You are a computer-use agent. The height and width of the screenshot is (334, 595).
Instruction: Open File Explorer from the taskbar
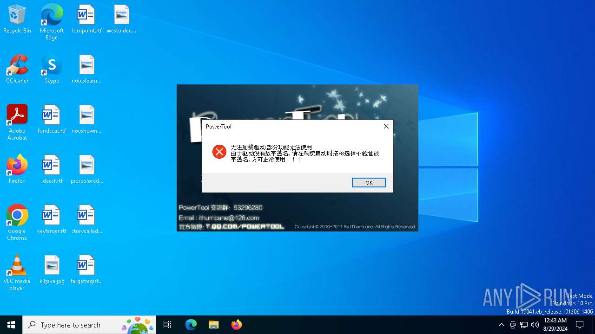pyautogui.click(x=213, y=325)
